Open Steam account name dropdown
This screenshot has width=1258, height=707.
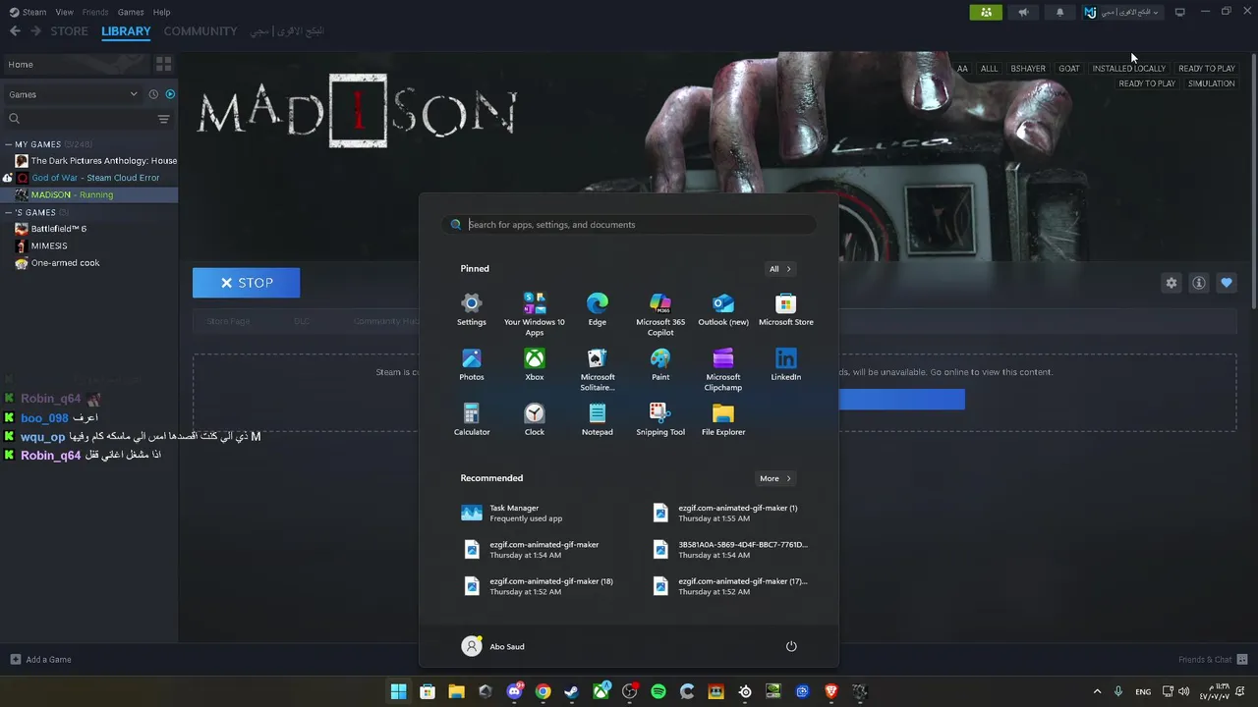coord(1122,12)
